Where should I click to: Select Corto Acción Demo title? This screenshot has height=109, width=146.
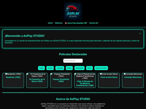pyautogui.click(x=109, y=77)
